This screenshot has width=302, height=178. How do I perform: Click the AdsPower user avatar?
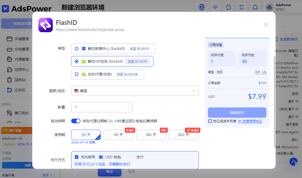[x=269, y=7]
